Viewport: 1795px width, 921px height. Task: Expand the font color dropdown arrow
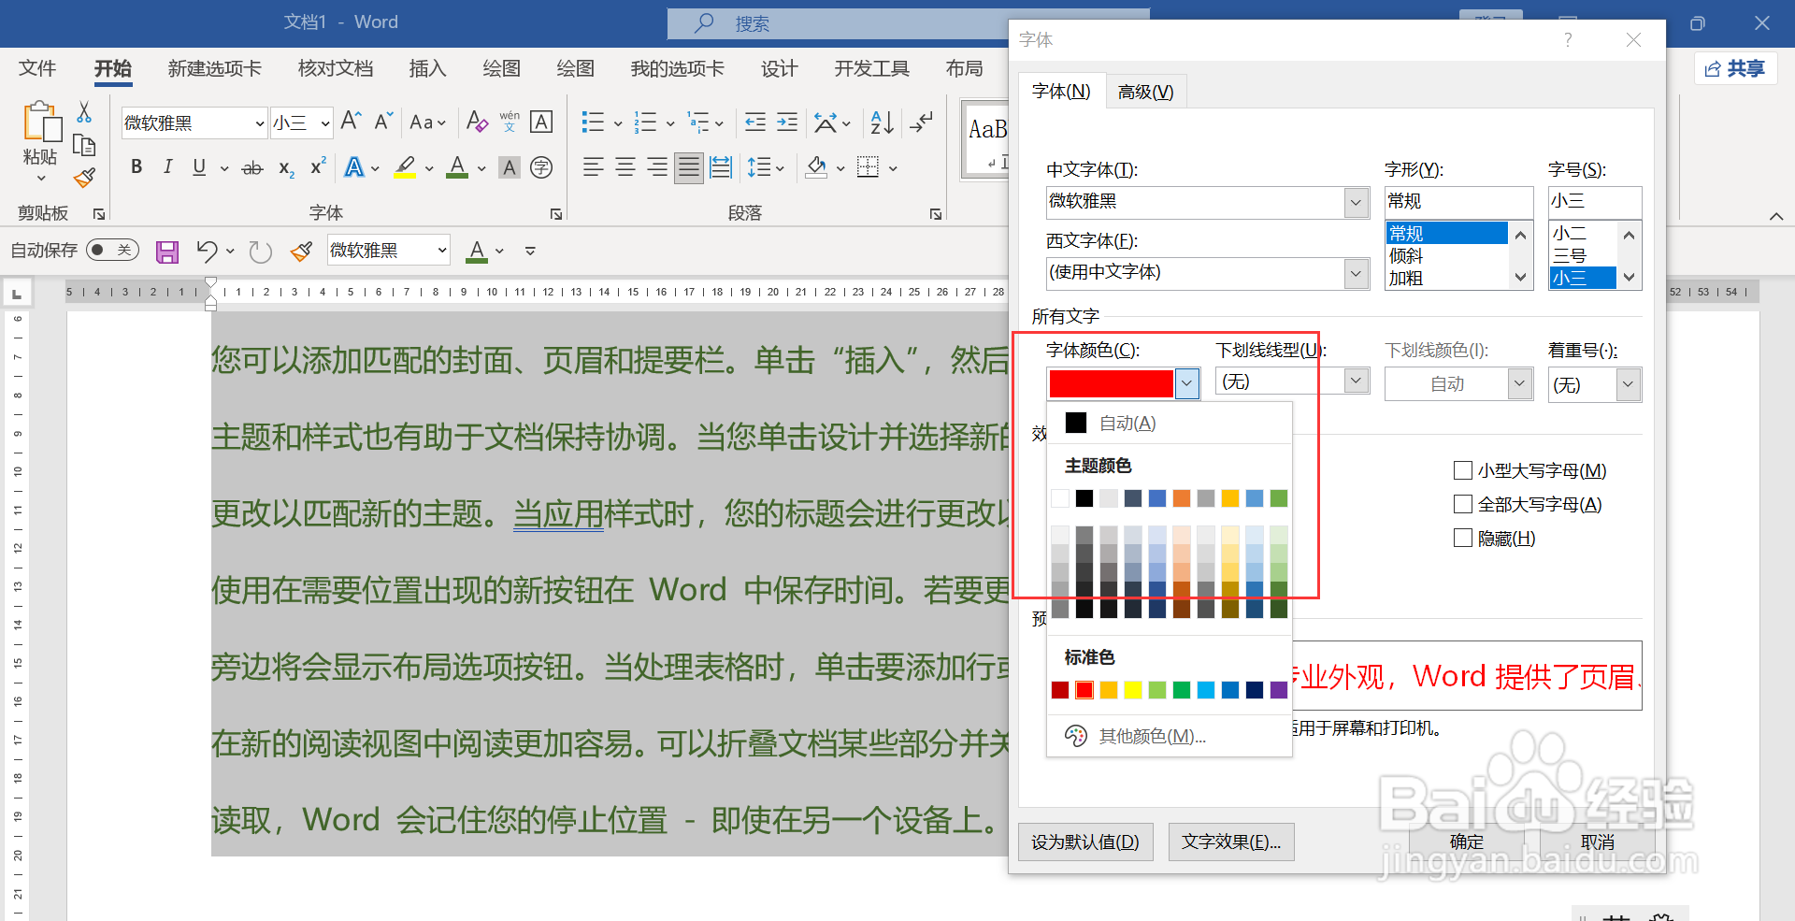pos(1186,383)
